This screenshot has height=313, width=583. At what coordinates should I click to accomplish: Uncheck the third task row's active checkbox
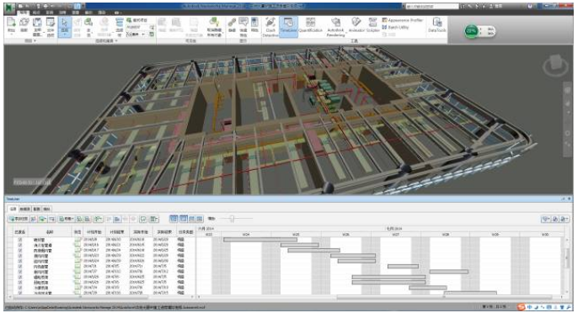(x=20, y=251)
